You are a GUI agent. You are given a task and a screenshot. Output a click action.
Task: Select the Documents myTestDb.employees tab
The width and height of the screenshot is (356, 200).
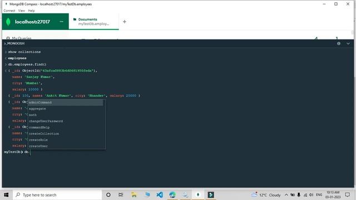(x=93, y=22)
